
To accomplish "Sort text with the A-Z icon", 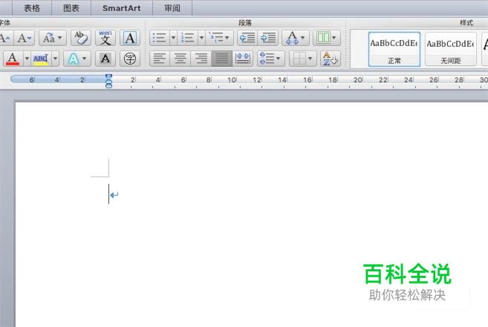I will click(x=331, y=59).
